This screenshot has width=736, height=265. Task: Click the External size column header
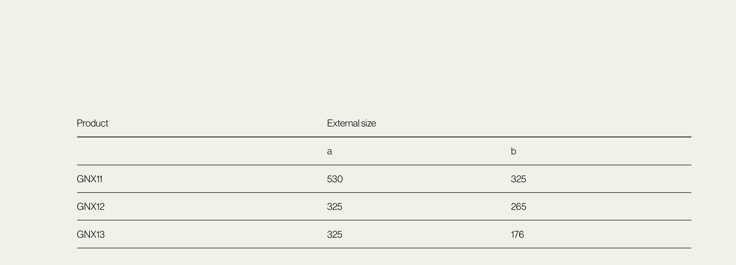tap(351, 123)
